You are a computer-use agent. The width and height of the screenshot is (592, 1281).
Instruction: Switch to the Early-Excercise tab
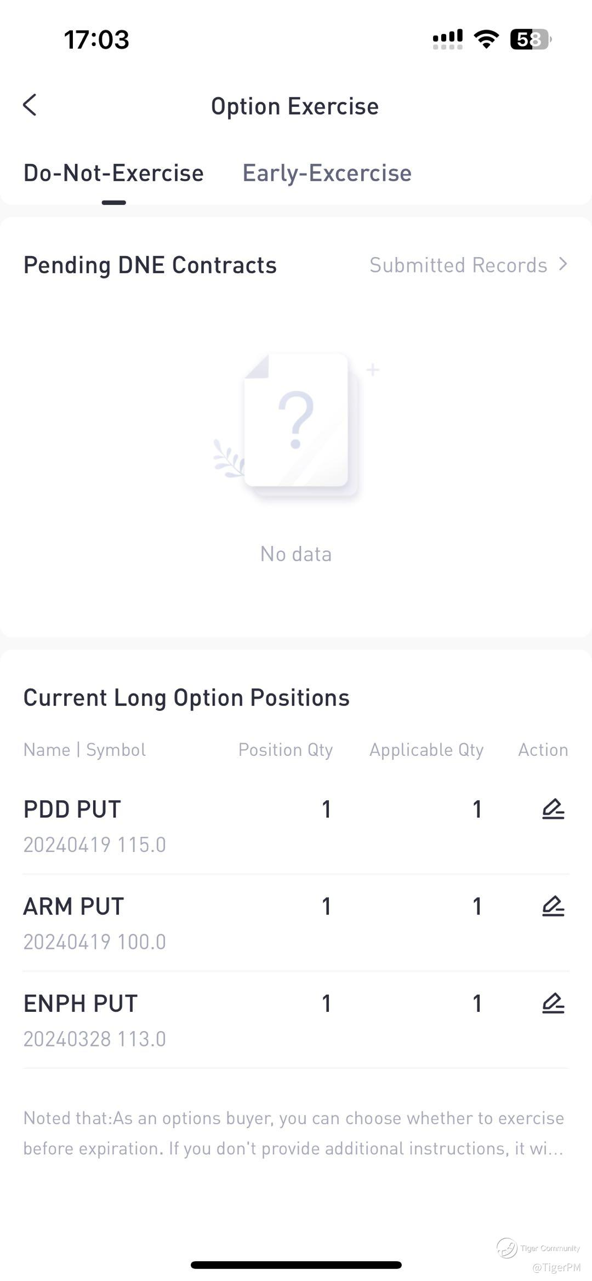click(x=327, y=173)
